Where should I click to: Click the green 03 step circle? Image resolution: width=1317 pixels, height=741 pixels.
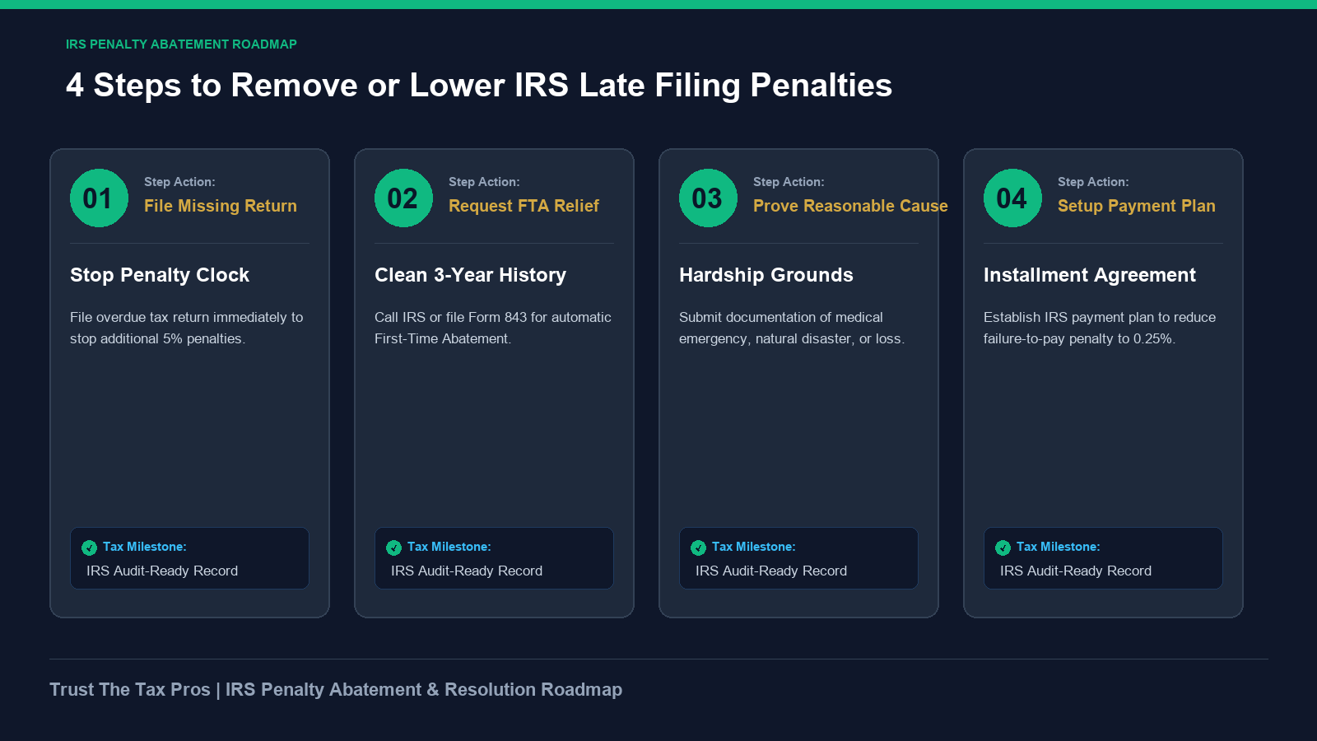coord(708,198)
